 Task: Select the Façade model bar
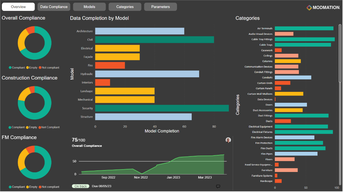(117, 57)
